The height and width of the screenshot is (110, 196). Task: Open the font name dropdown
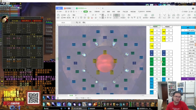coord(84,15)
